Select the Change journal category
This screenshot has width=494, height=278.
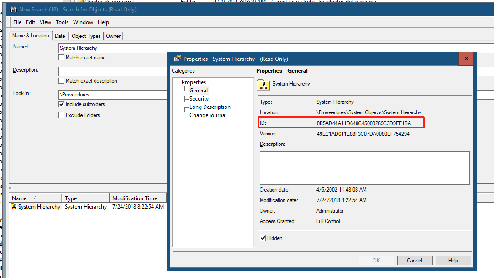pos(208,115)
